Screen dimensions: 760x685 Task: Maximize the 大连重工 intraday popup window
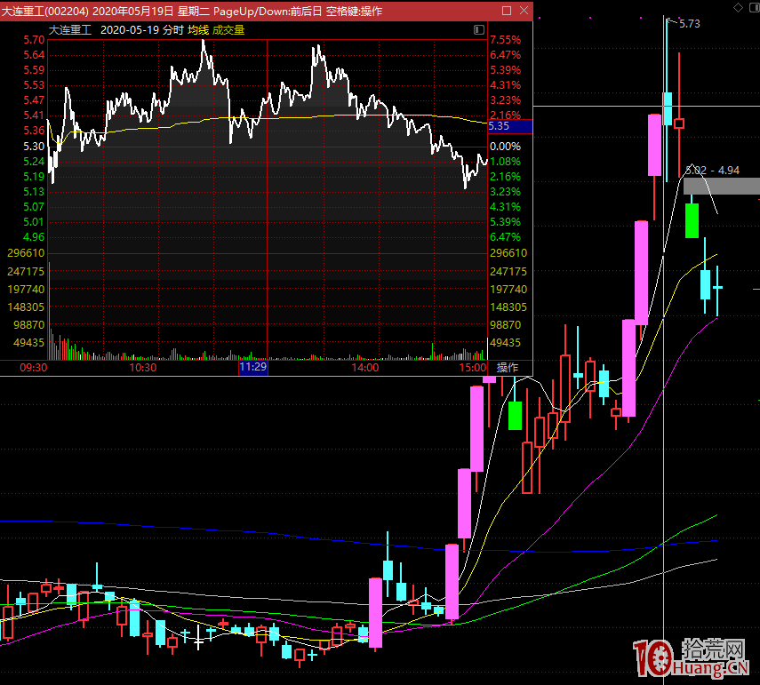pos(507,11)
